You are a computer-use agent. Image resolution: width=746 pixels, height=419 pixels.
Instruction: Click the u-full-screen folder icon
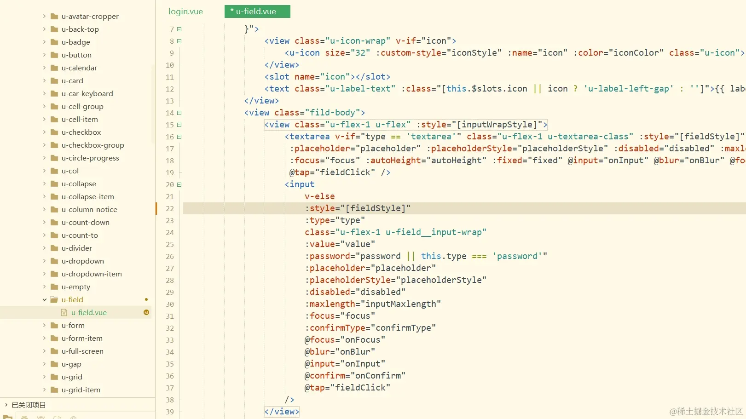[54, 351]
